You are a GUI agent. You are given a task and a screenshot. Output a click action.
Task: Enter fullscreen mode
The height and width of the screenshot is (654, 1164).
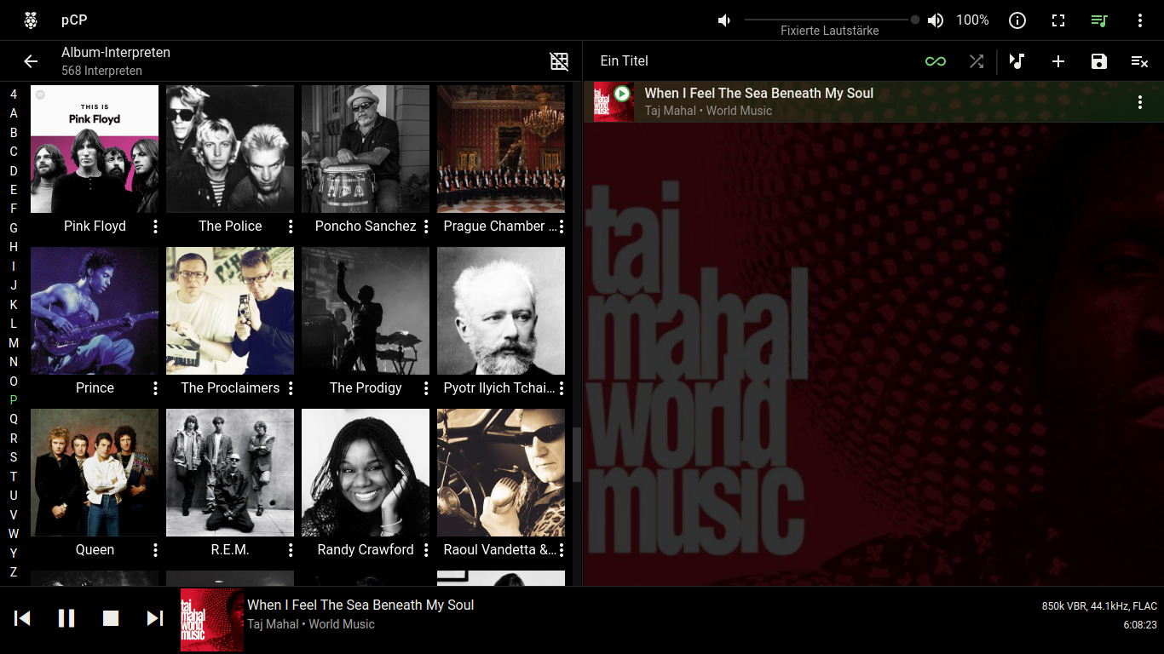tap(1058, 20)
